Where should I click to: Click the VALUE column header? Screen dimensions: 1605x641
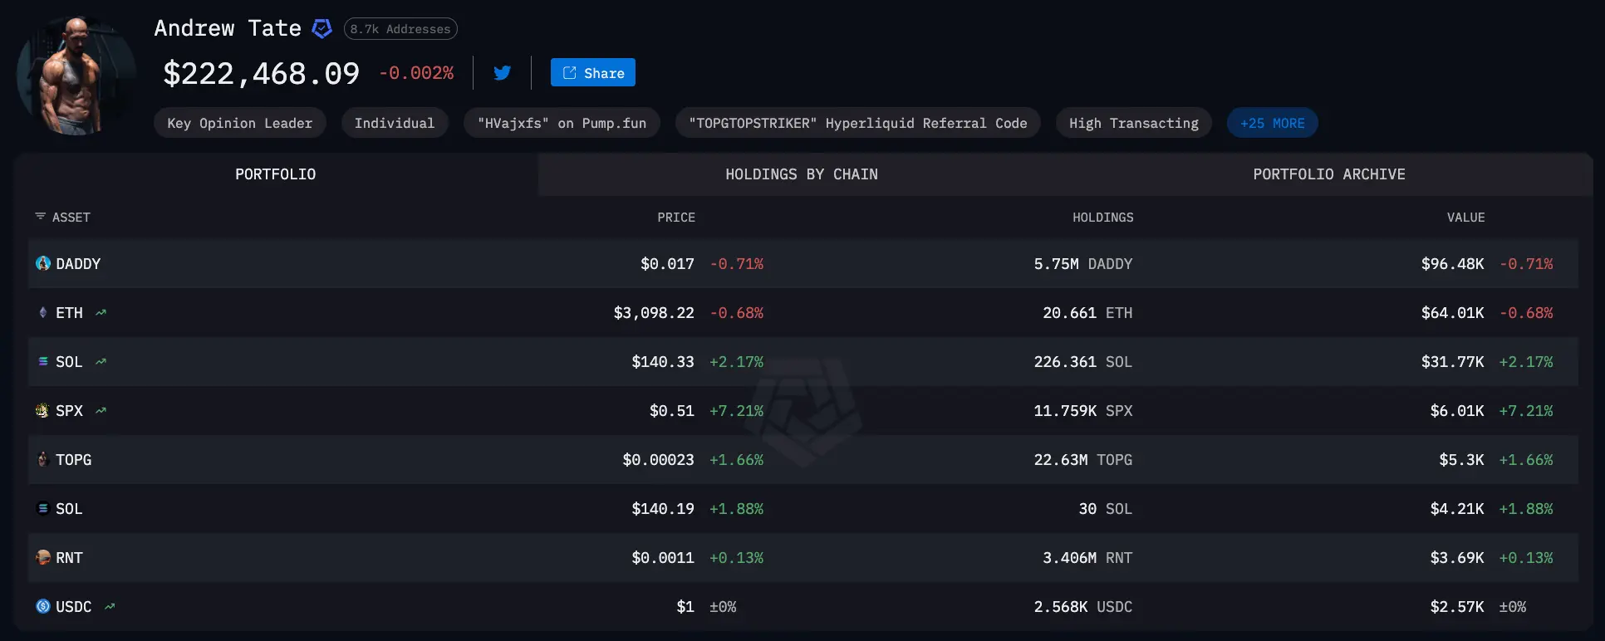1465,218
